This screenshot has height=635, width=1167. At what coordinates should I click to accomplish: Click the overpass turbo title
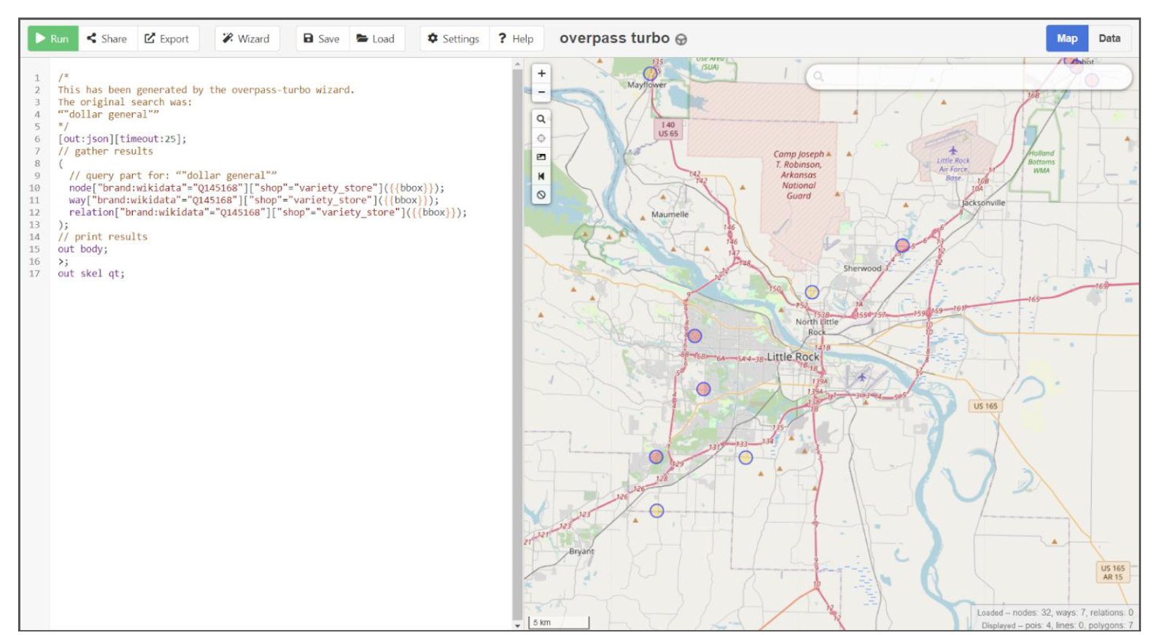(614, 38)
